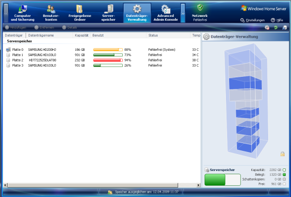Viewport: 291px width, 197px height.
Task: Sort by the Status column header
Action: click(x=168, y=35)
